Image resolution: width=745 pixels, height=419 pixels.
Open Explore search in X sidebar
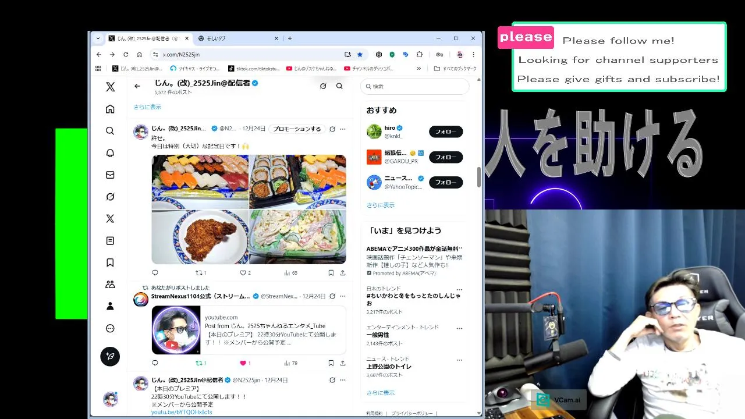click(110, 131)
